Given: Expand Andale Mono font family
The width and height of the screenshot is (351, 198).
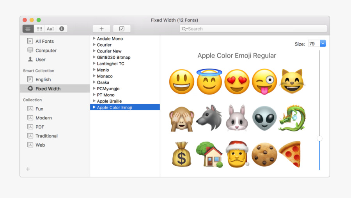Looking at the screenshot, I should click(94, 39).
